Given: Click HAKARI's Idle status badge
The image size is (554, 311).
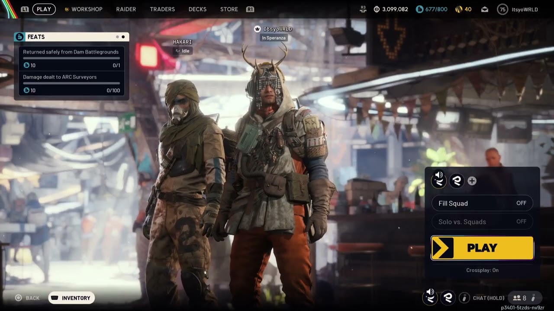Looking at the screenshot, I should [182, 51].
